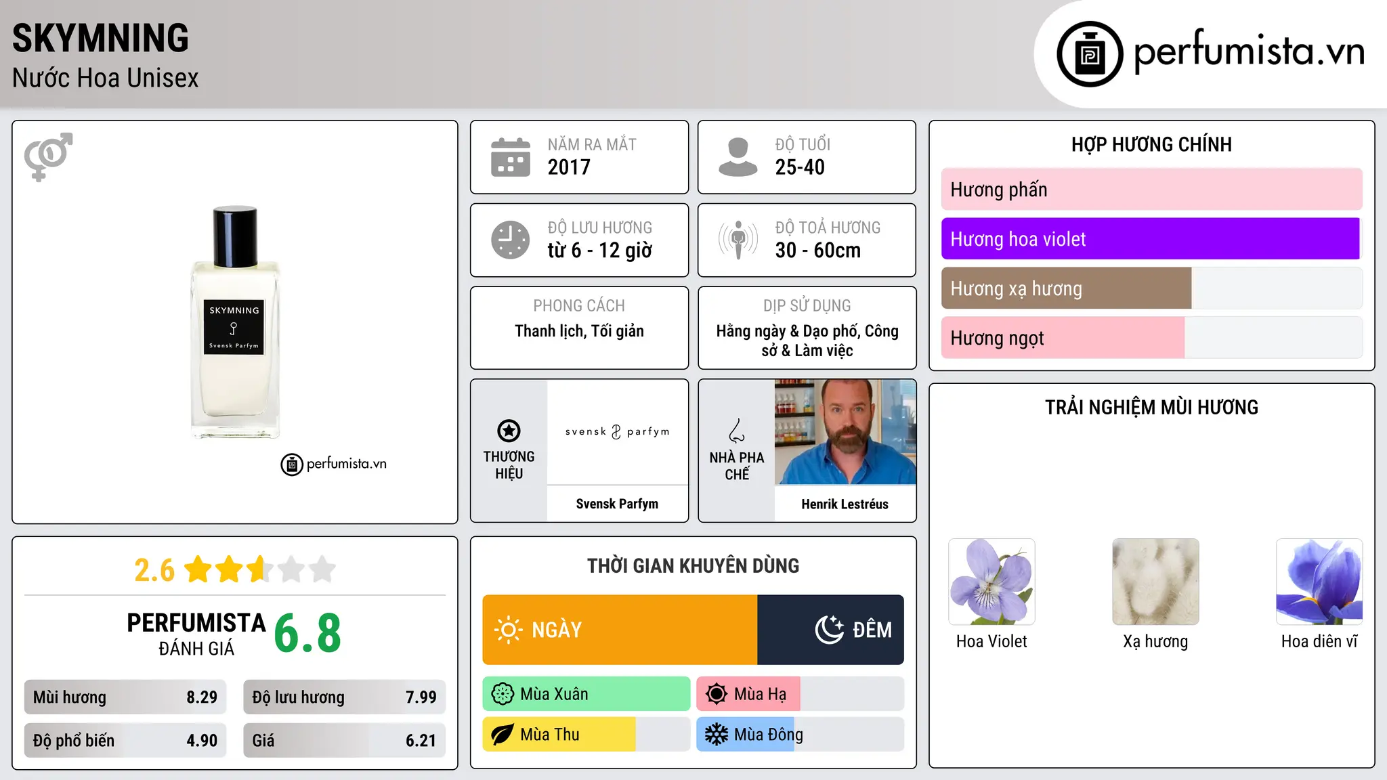Click the autumn leaf icon
The image size is (1387, 780).
point(503,735)
